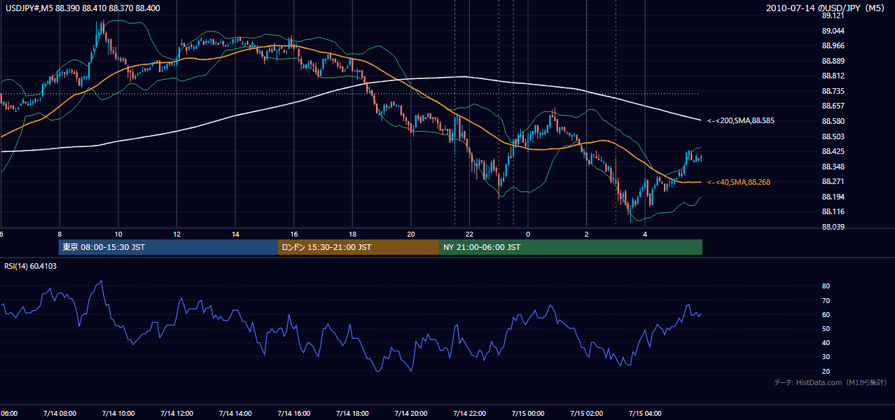The image size is (895, 420).
Task: Click the RSI scale value 60
Action: [x=826, y=314]
